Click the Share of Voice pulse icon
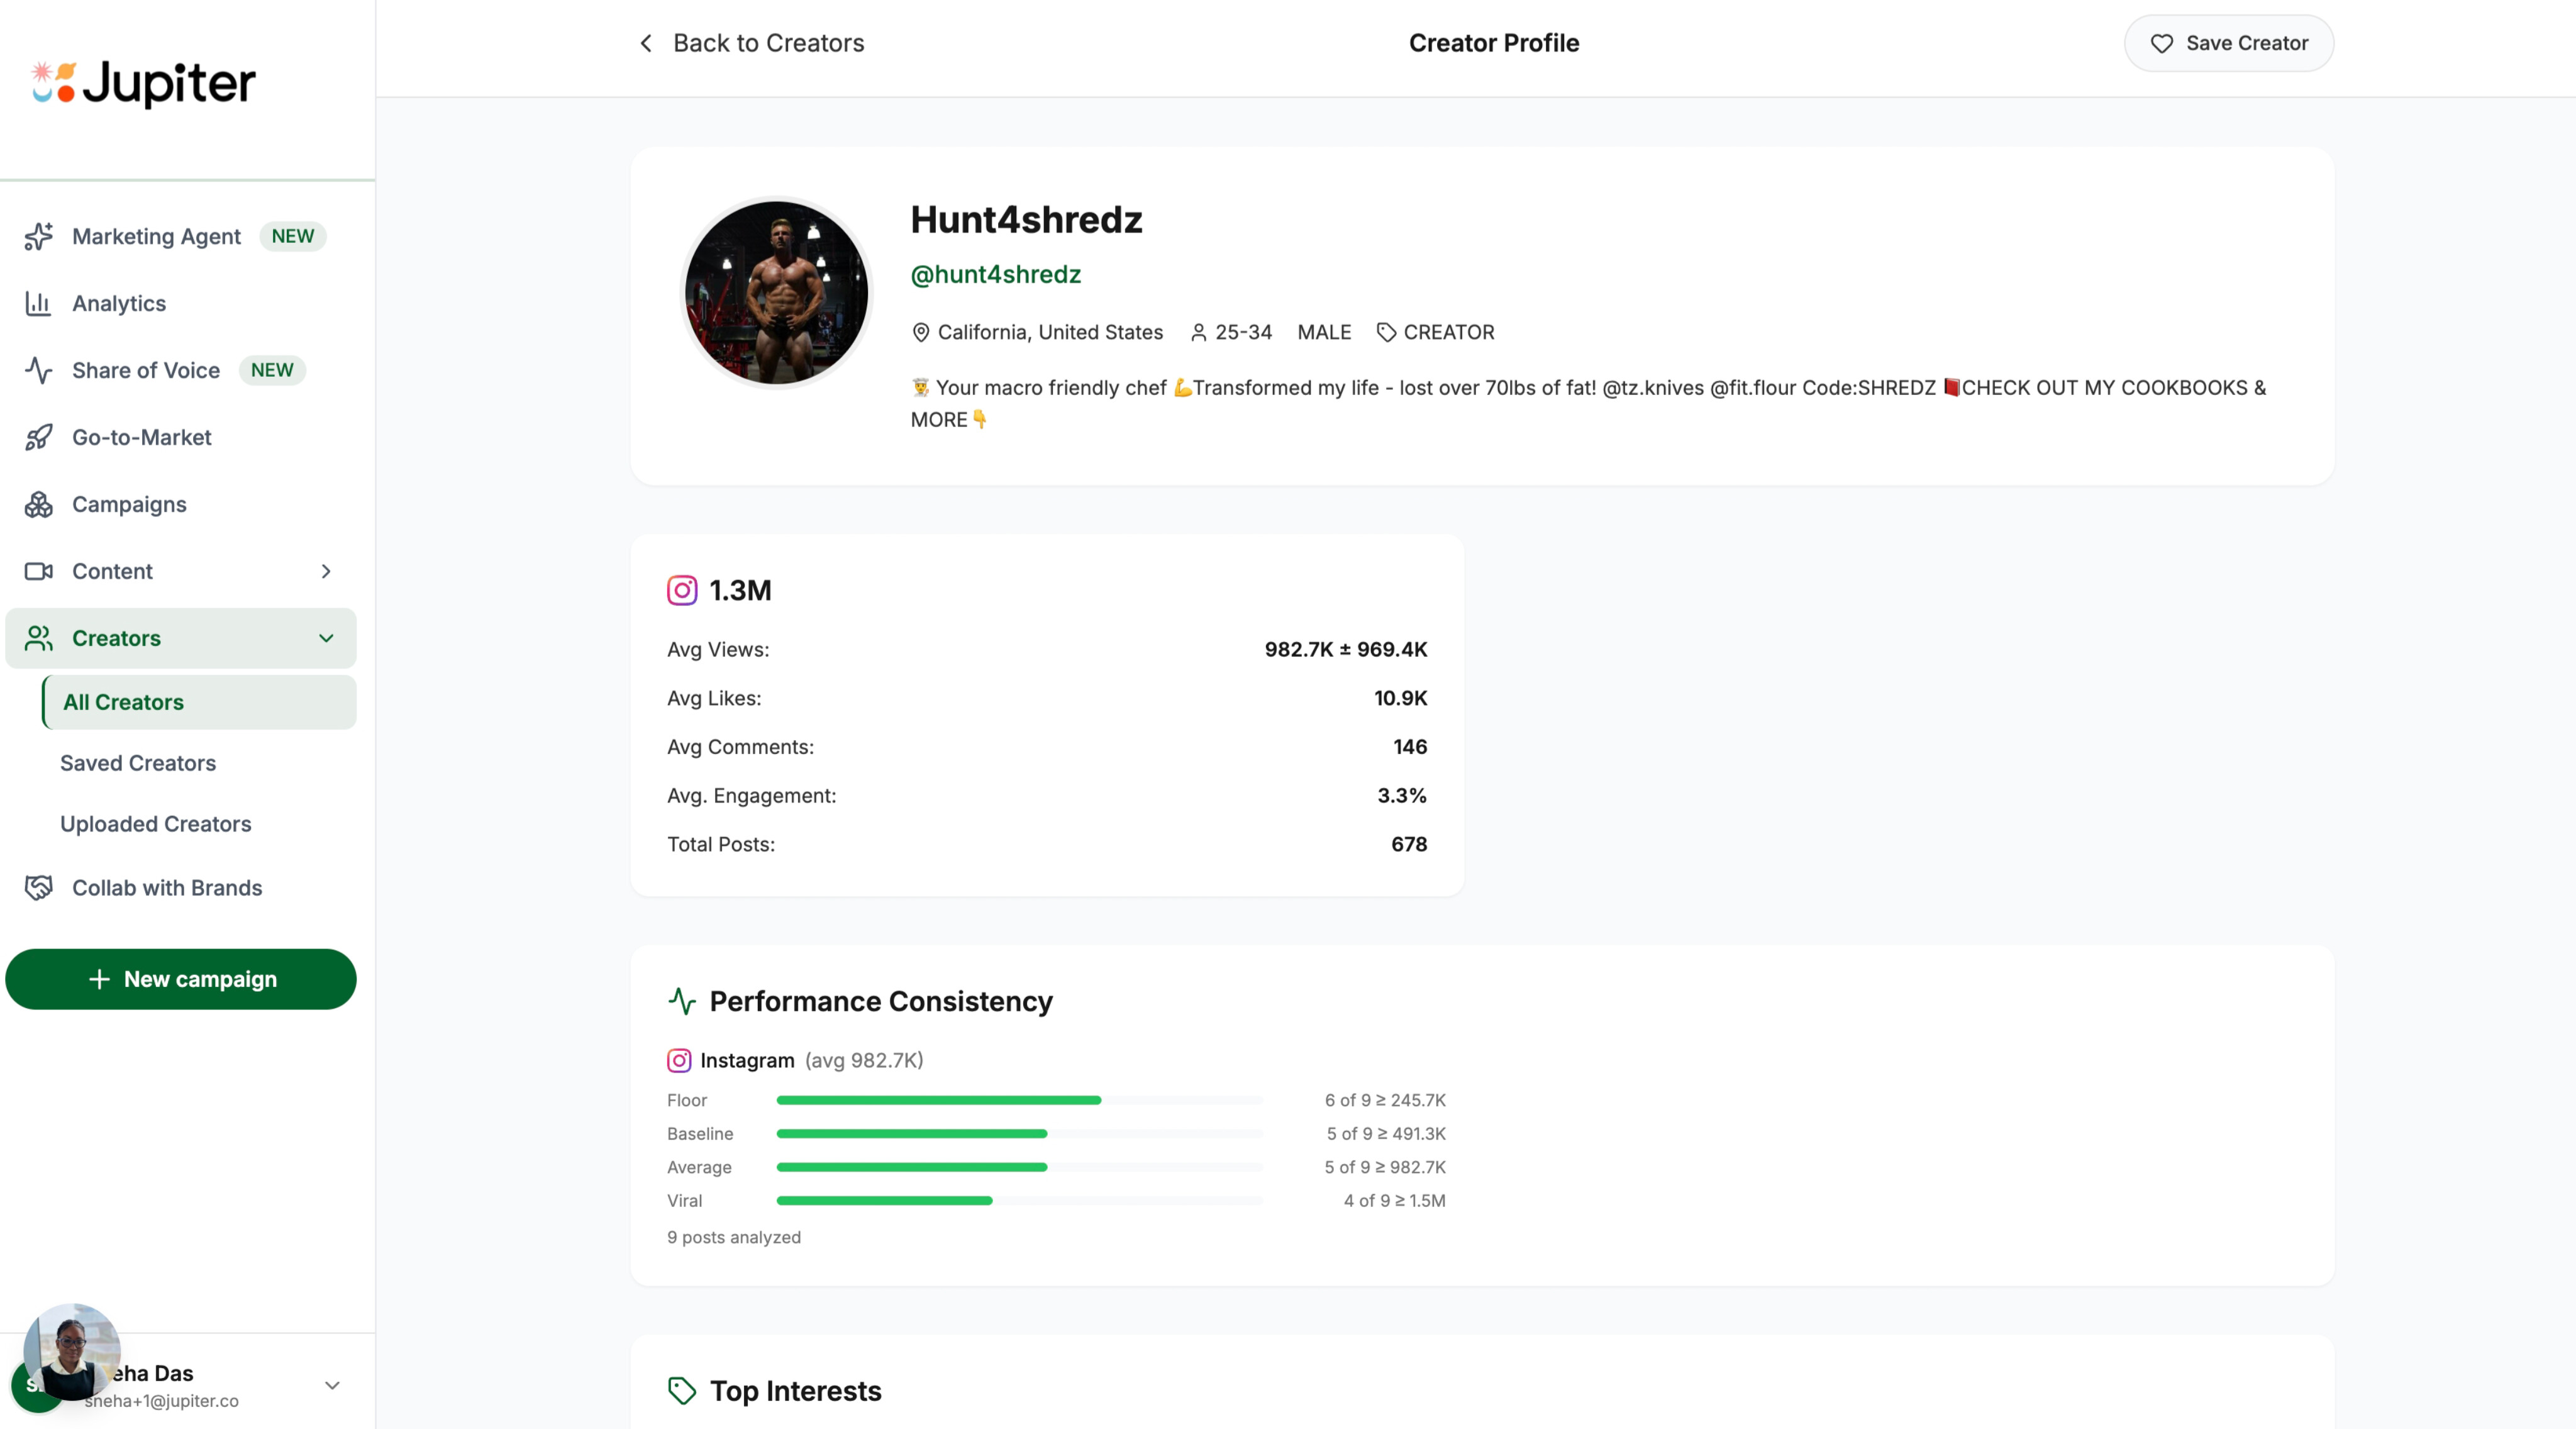The width and height of the screenshot is (2576, 1429). pos(38,370)
